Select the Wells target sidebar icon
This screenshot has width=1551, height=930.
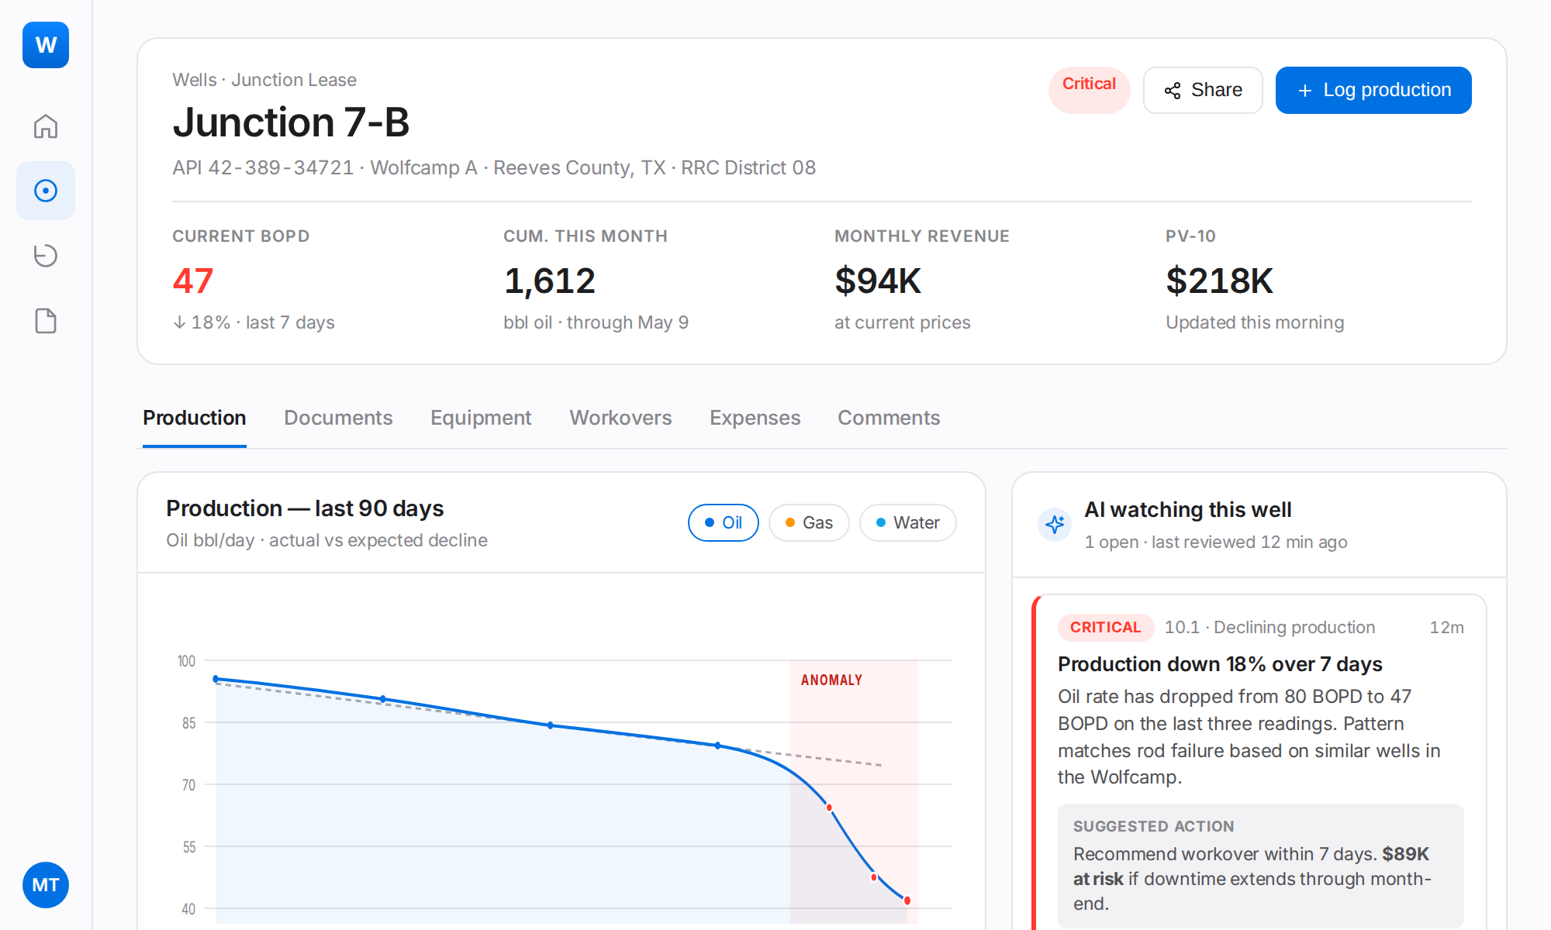tap(46, 191)
